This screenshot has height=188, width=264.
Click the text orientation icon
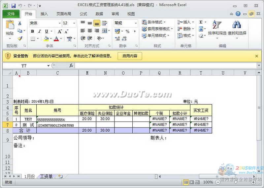tap(100, 38)
